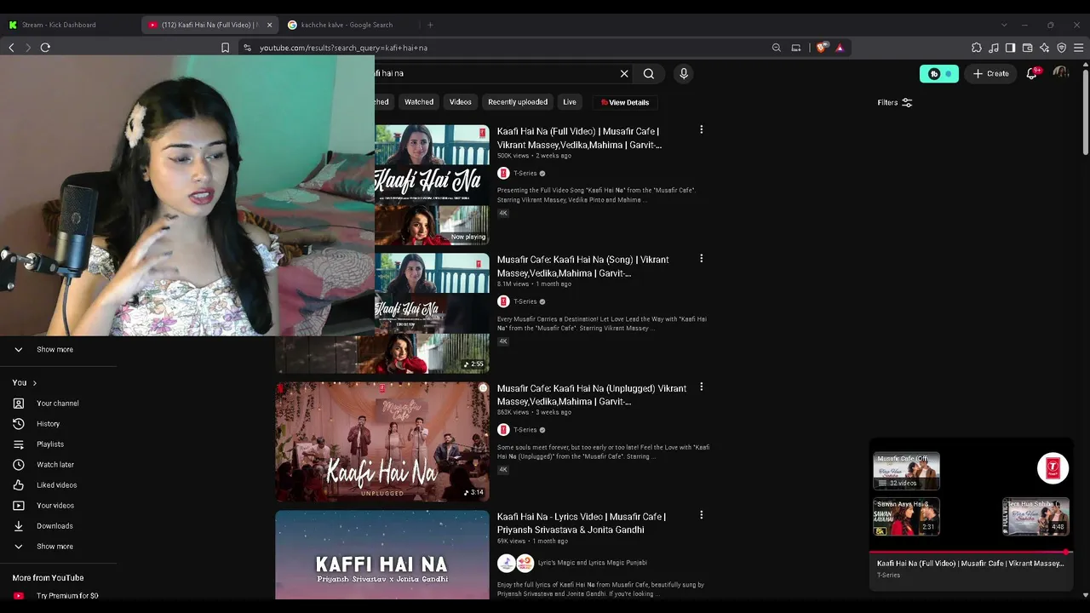
Task: Open a new browser tab
Action: pyautogui.click(x=430, y=25)
